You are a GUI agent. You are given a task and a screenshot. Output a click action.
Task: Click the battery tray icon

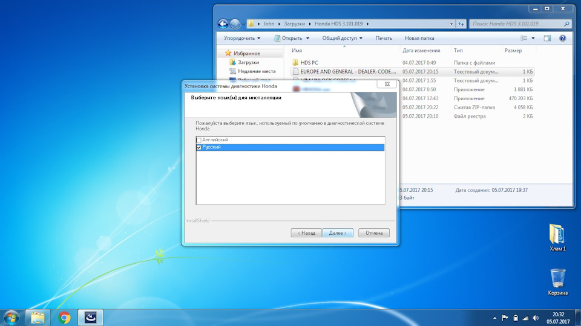516,318
